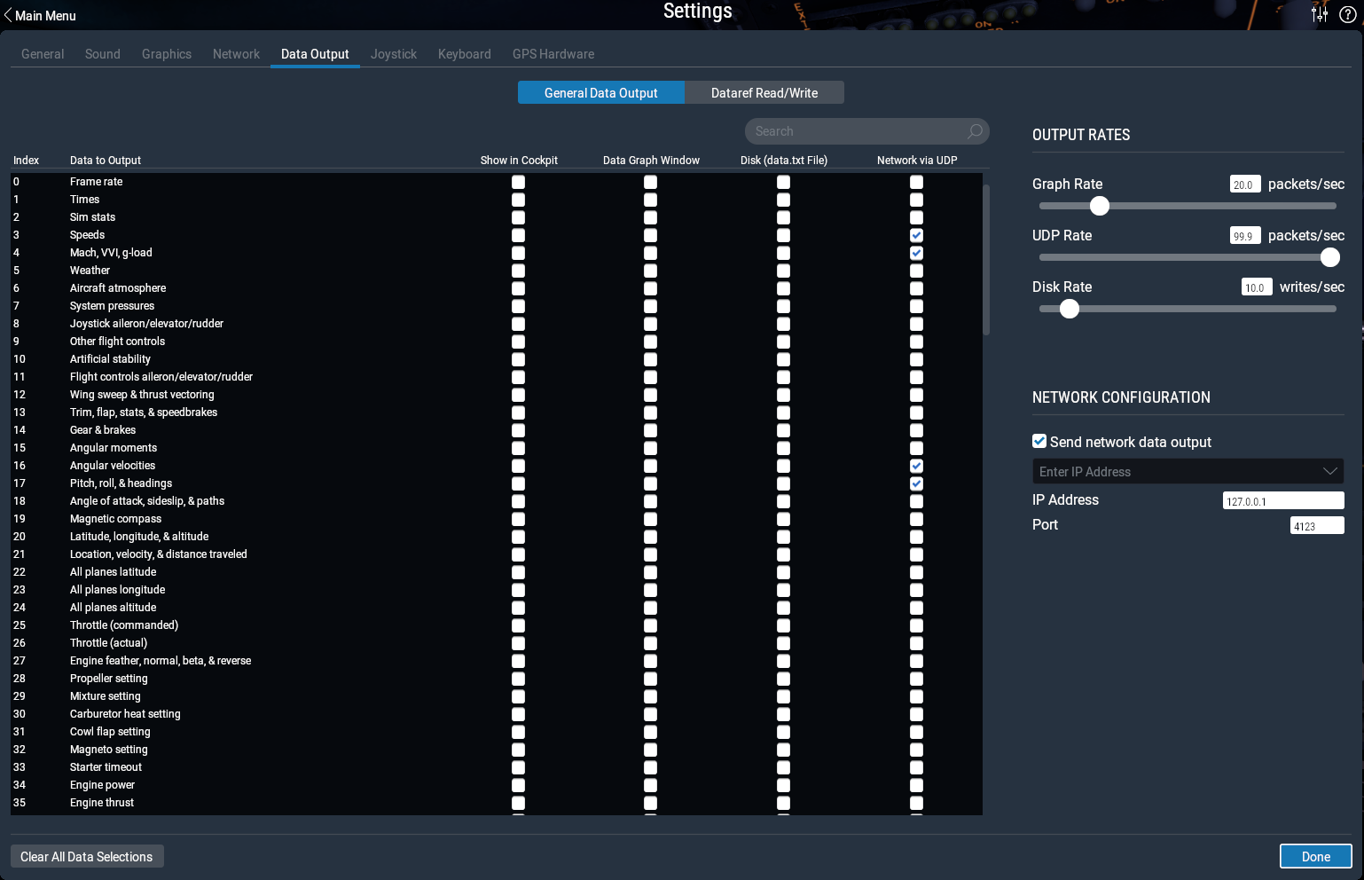
Task: Select the Dataref Read/Write tab
Action: click(x=764, y=93)
